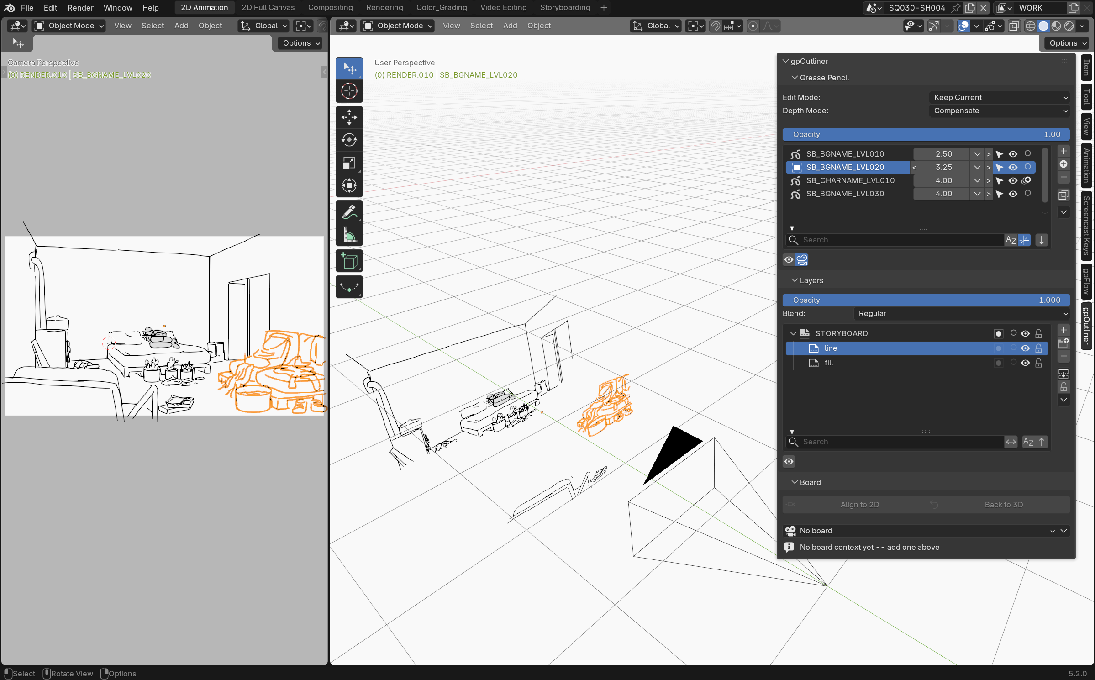Screen dimensions: 1095x680
Task: Click the Back to 3D button
Action: (997, 505)
